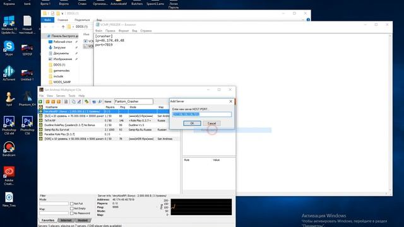The image size is (404, 227).
Task: Select the Adobe Creative Cloud desktop icon
Action: tap(9, 176)
